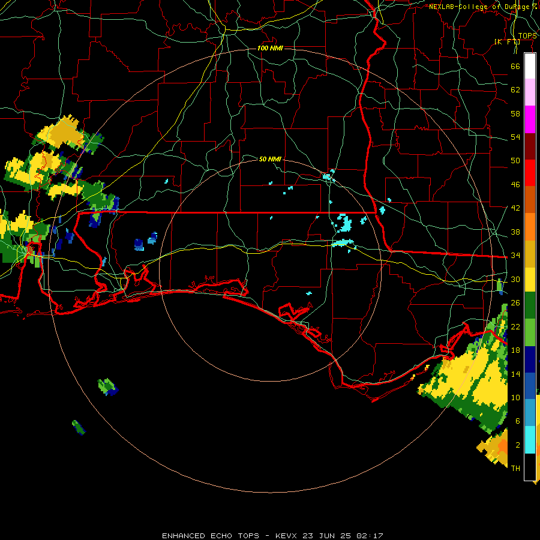540x540 pixels.
Task: Click the "TH" threshold label
Action: 515,469
